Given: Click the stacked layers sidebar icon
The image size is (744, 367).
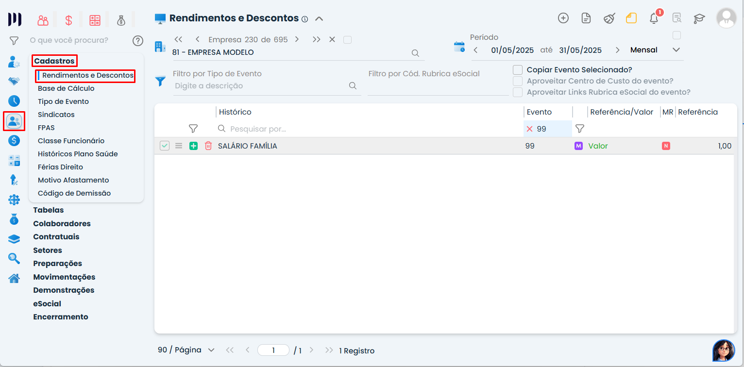Looking at the screenshot, I should [x=14, y=239].
